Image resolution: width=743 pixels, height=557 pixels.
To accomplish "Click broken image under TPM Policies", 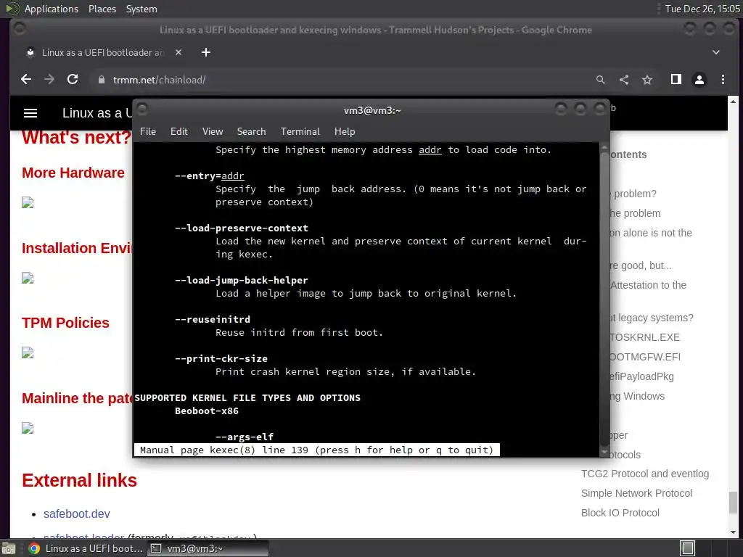I will 28,353.
